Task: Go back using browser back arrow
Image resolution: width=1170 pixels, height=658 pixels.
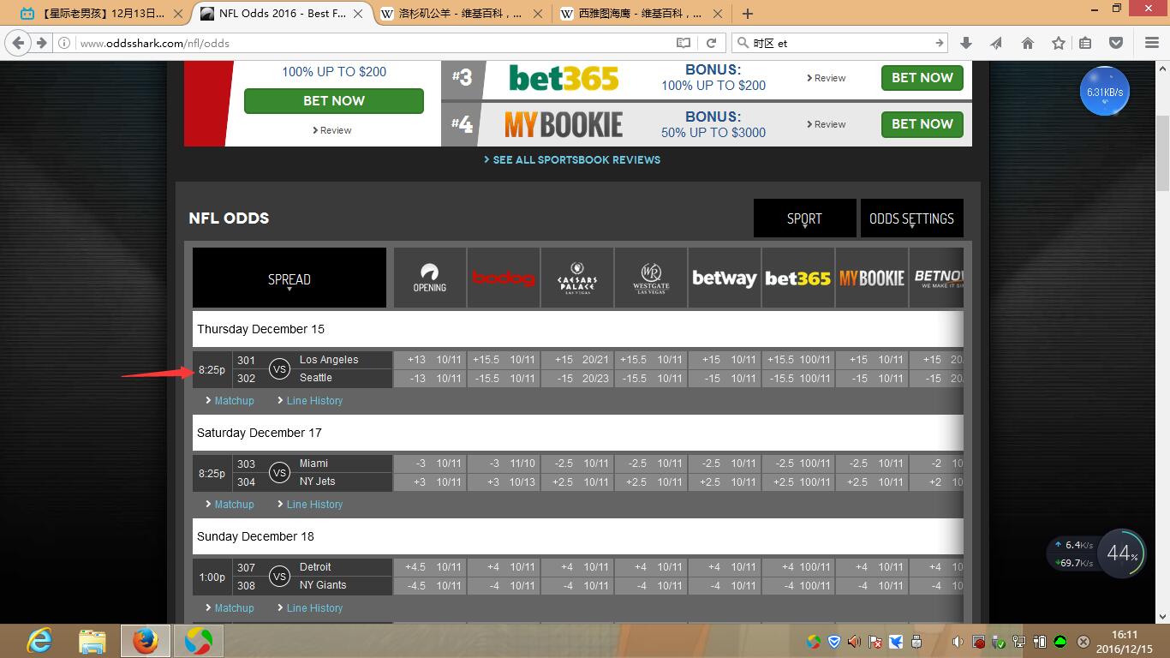Action: click(19, 43)
